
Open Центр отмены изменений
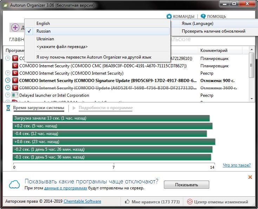click(218, 202)
